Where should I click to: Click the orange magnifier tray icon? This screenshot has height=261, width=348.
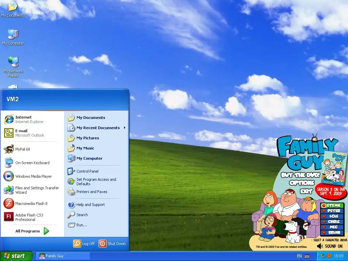pos(329,256)
